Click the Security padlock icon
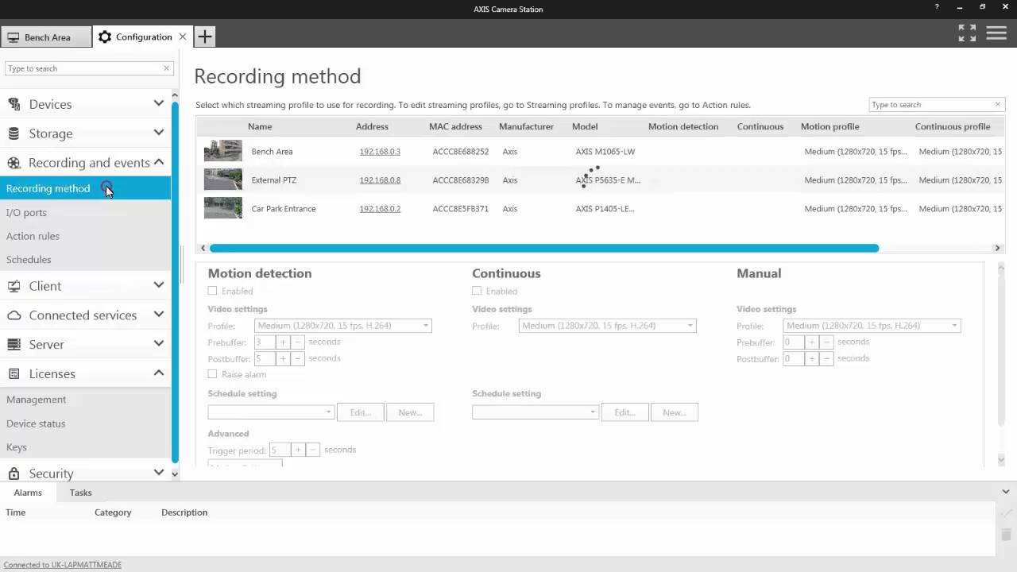The width and height of the screenshot is (1017, 572). tap(14, 473)
